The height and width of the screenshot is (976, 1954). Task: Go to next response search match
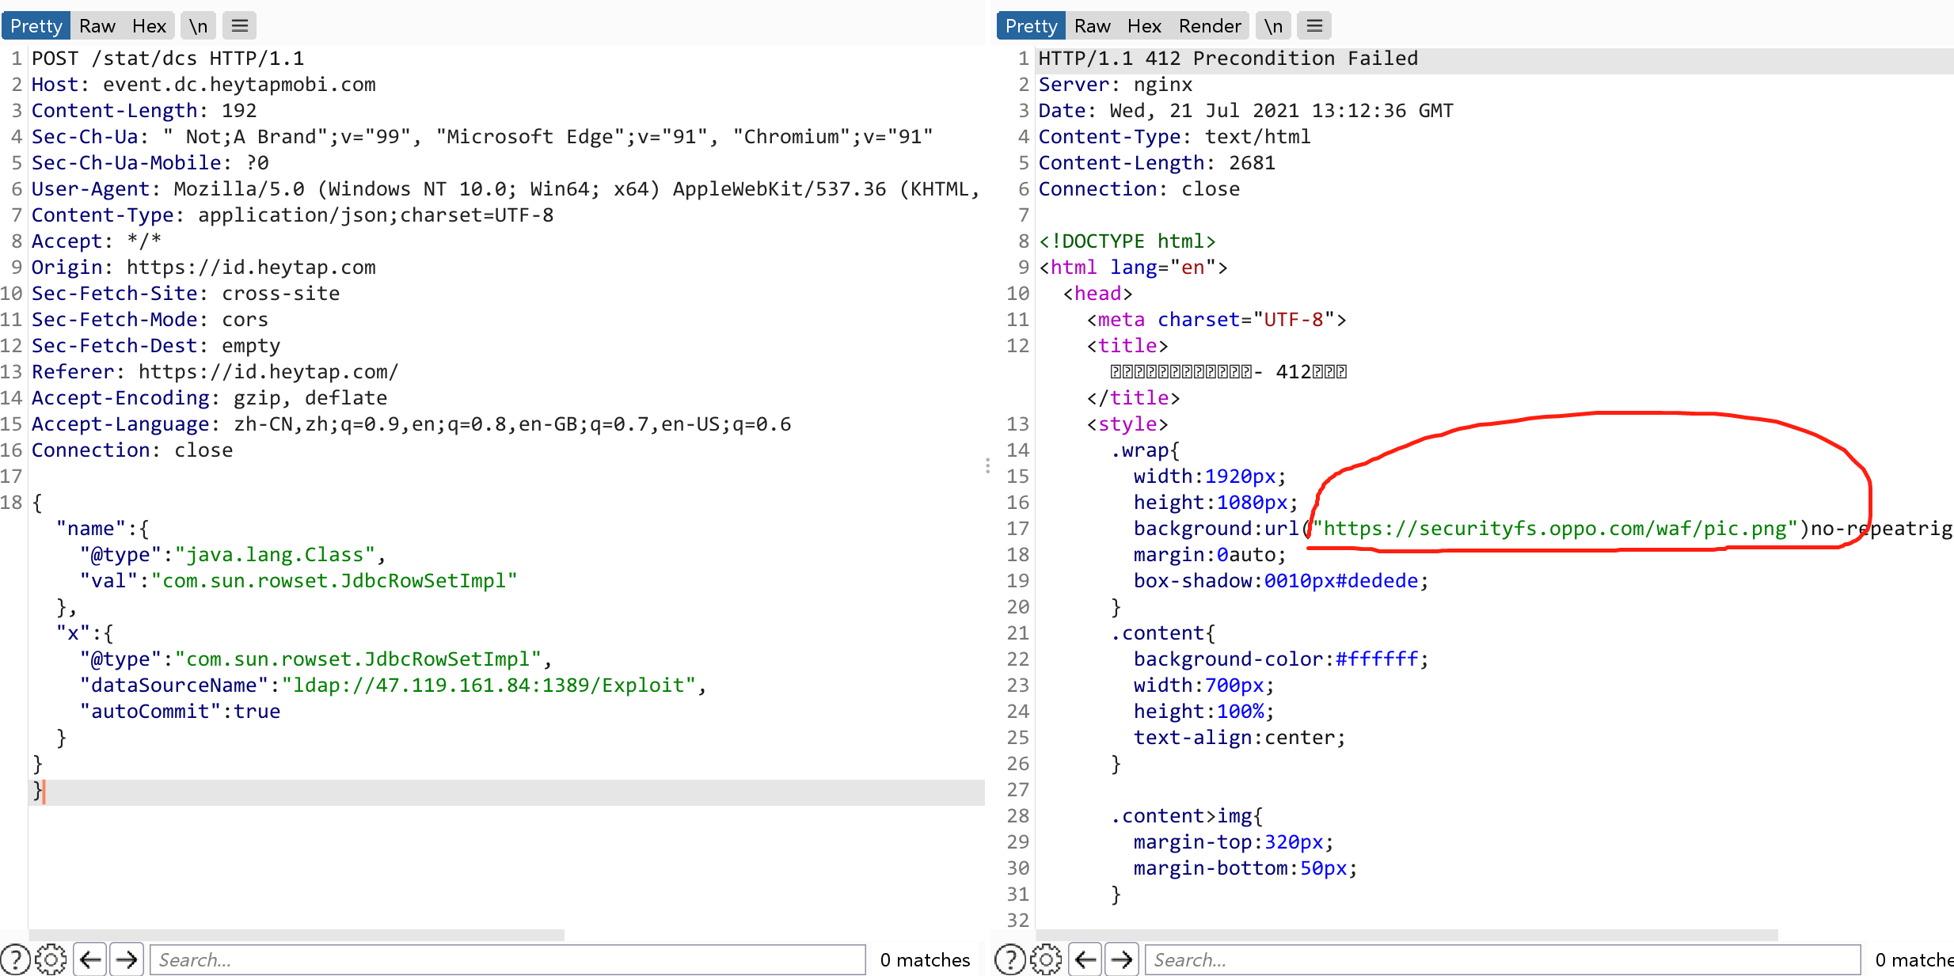(x=1122, y=959)
